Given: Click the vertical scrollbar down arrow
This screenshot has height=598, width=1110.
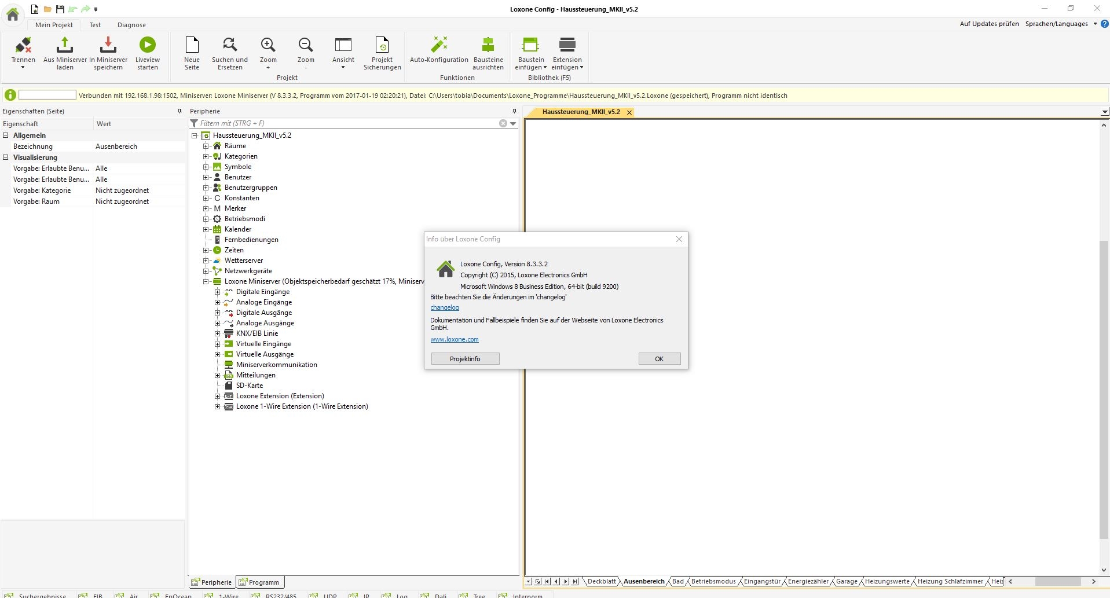Looking at the screenshot, I should point(1104,570).
